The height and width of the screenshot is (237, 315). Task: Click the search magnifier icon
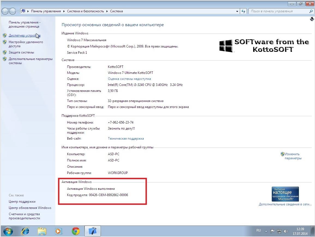(311, 11)
